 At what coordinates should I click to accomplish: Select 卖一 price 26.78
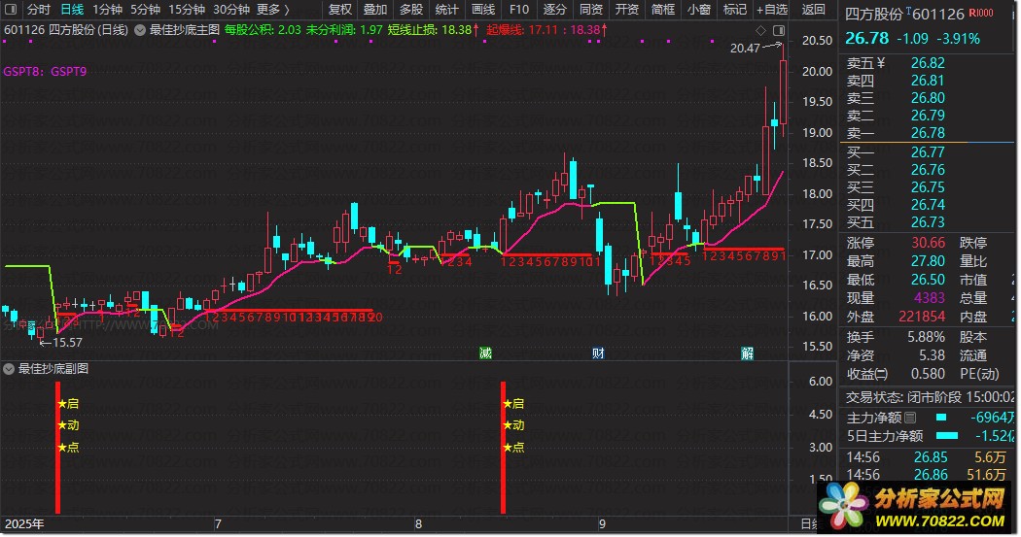(x=928, y=133)
